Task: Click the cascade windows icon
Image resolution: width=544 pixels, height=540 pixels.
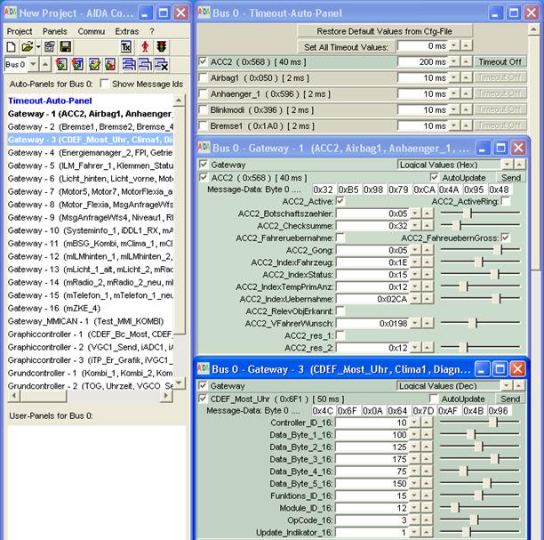Action: [129, 64]
